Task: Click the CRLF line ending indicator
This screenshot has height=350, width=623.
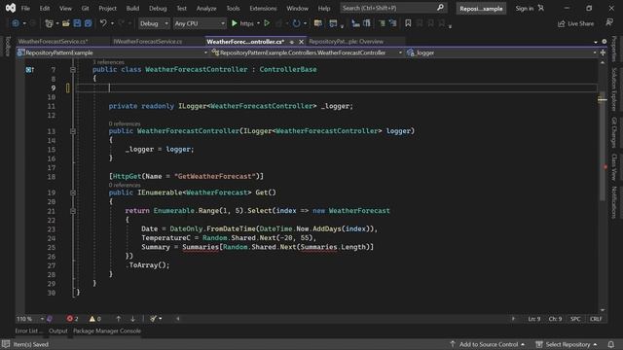Action: [596, 319]
